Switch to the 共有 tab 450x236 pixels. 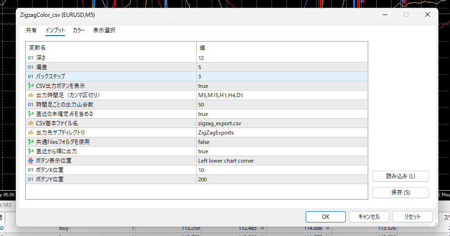[x=31, y=30]
